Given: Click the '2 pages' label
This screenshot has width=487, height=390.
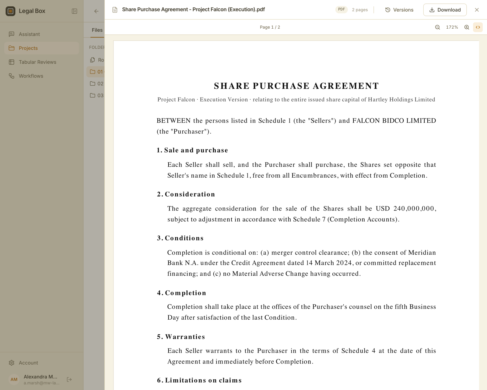Looking at the screenshot, I should pos(360,10).
